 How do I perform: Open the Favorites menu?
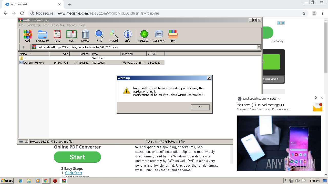[x=58, y=25]
